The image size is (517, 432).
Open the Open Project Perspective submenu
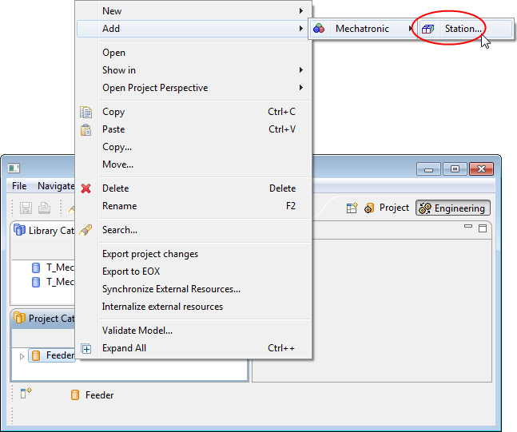pos(194,88)
